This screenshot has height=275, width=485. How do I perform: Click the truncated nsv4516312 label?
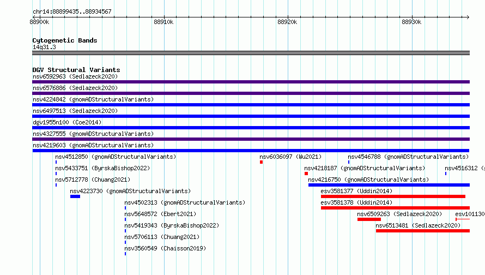[465, 168]
